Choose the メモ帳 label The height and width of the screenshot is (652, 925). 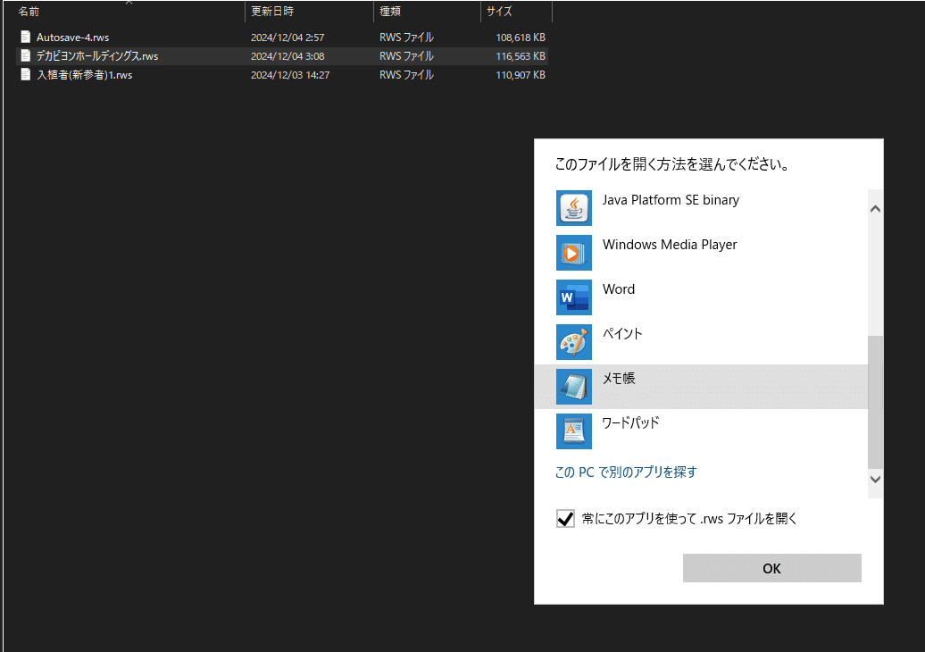pyautogui.click(x=618, y=378)
